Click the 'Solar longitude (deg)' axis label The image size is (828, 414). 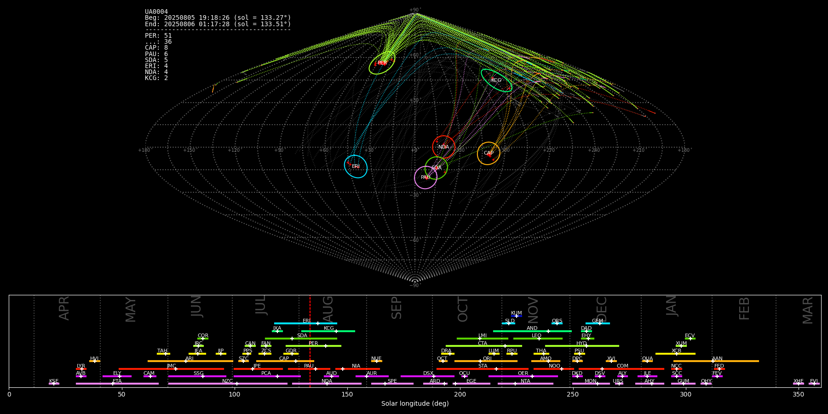click(x=415, y=403)
